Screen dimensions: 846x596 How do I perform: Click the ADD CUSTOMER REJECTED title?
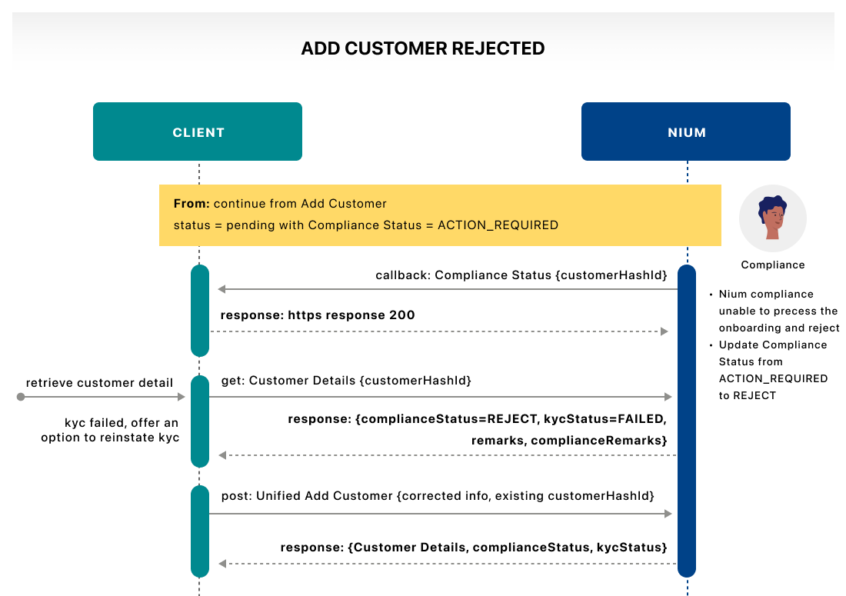422,48
